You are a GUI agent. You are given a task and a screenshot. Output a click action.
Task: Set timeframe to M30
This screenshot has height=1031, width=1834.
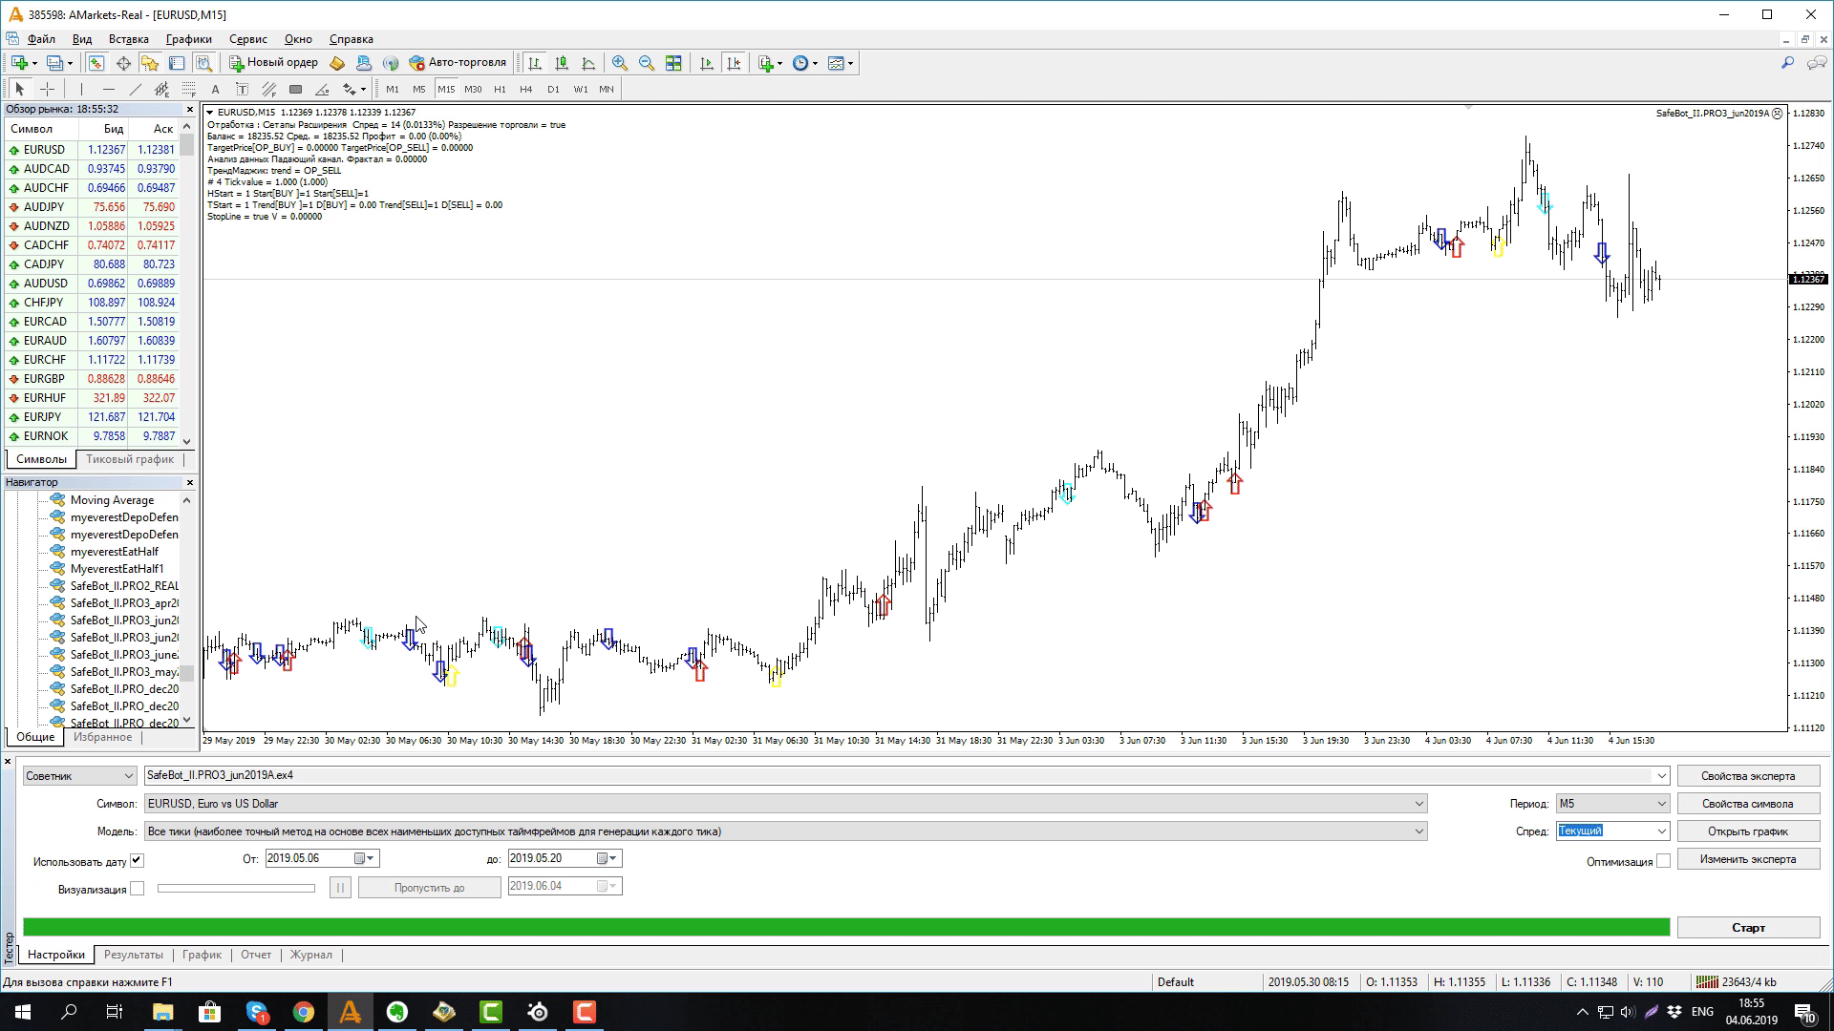(x=473, y=89)
